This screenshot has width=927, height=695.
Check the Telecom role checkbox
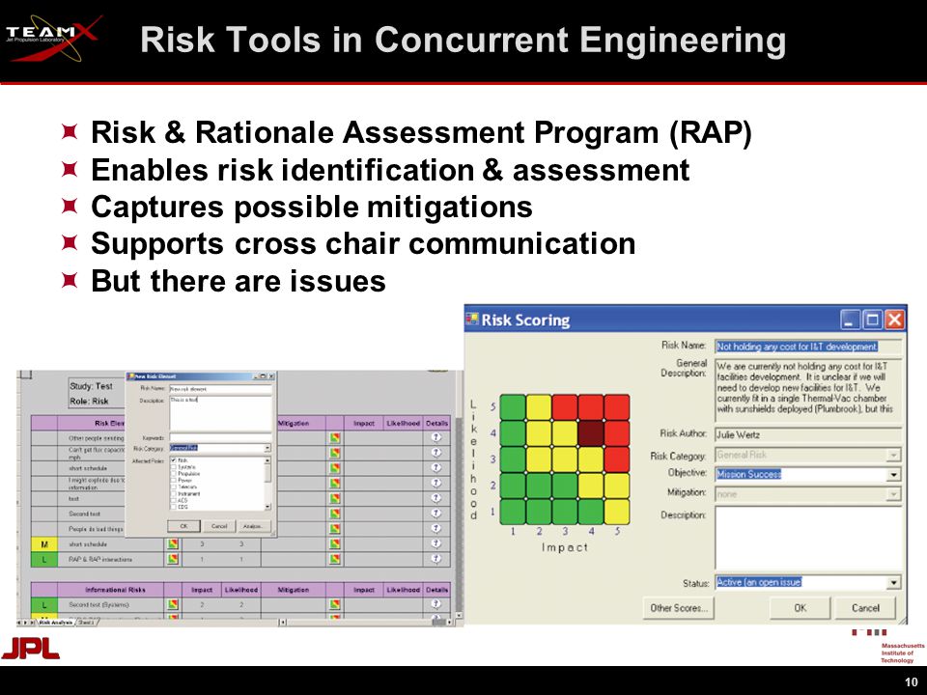tap(173, 486)
